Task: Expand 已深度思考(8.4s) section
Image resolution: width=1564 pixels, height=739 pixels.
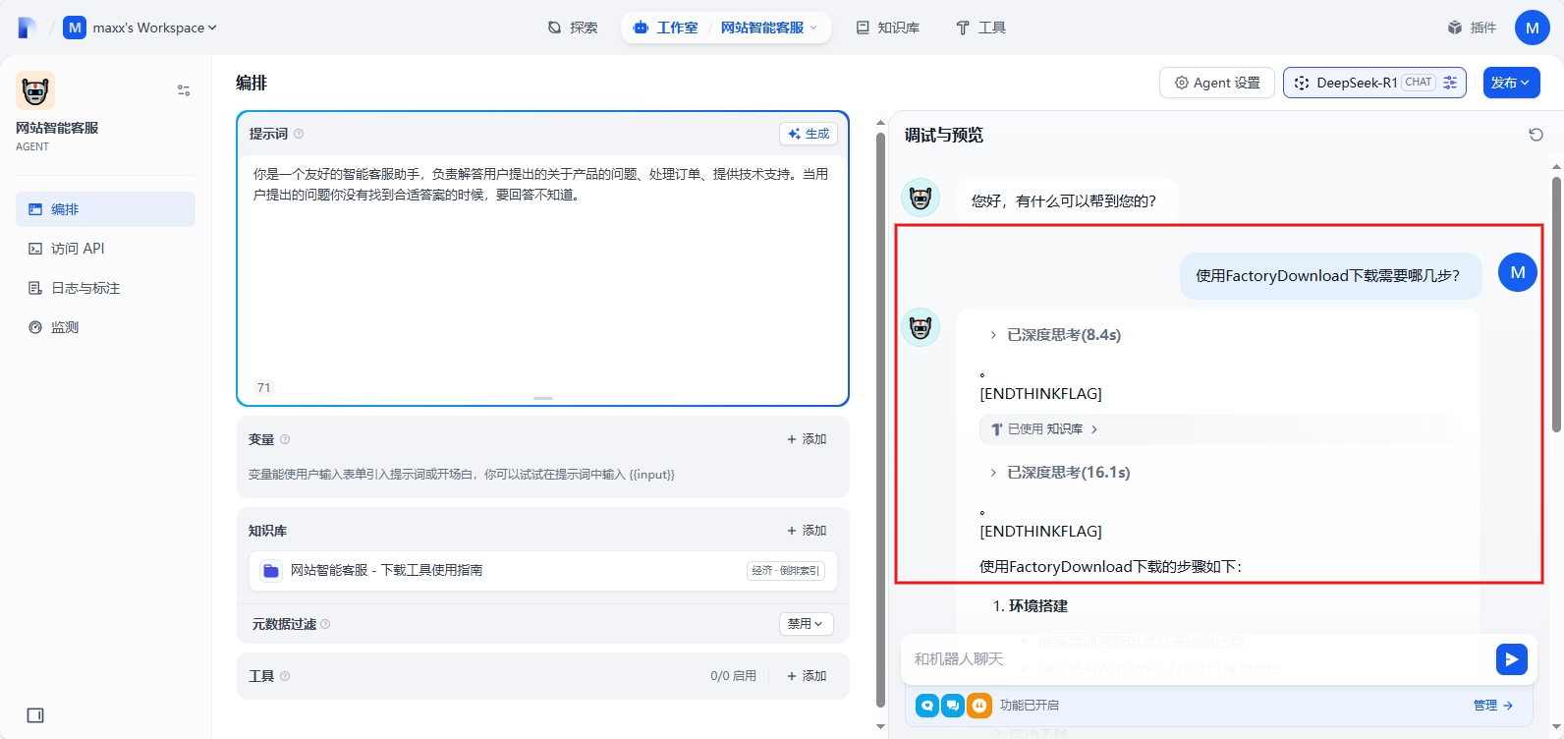Action: (x=1056, y=335)
